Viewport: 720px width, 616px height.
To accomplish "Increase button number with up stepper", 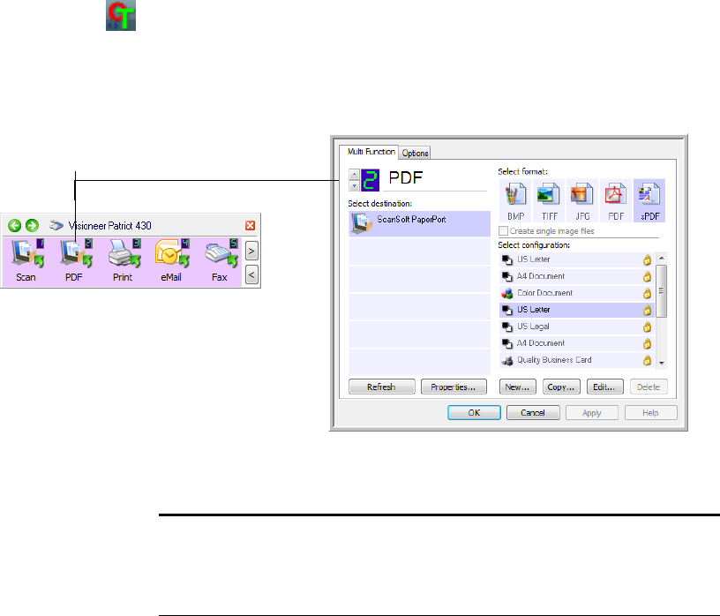I will click(354, 175).
